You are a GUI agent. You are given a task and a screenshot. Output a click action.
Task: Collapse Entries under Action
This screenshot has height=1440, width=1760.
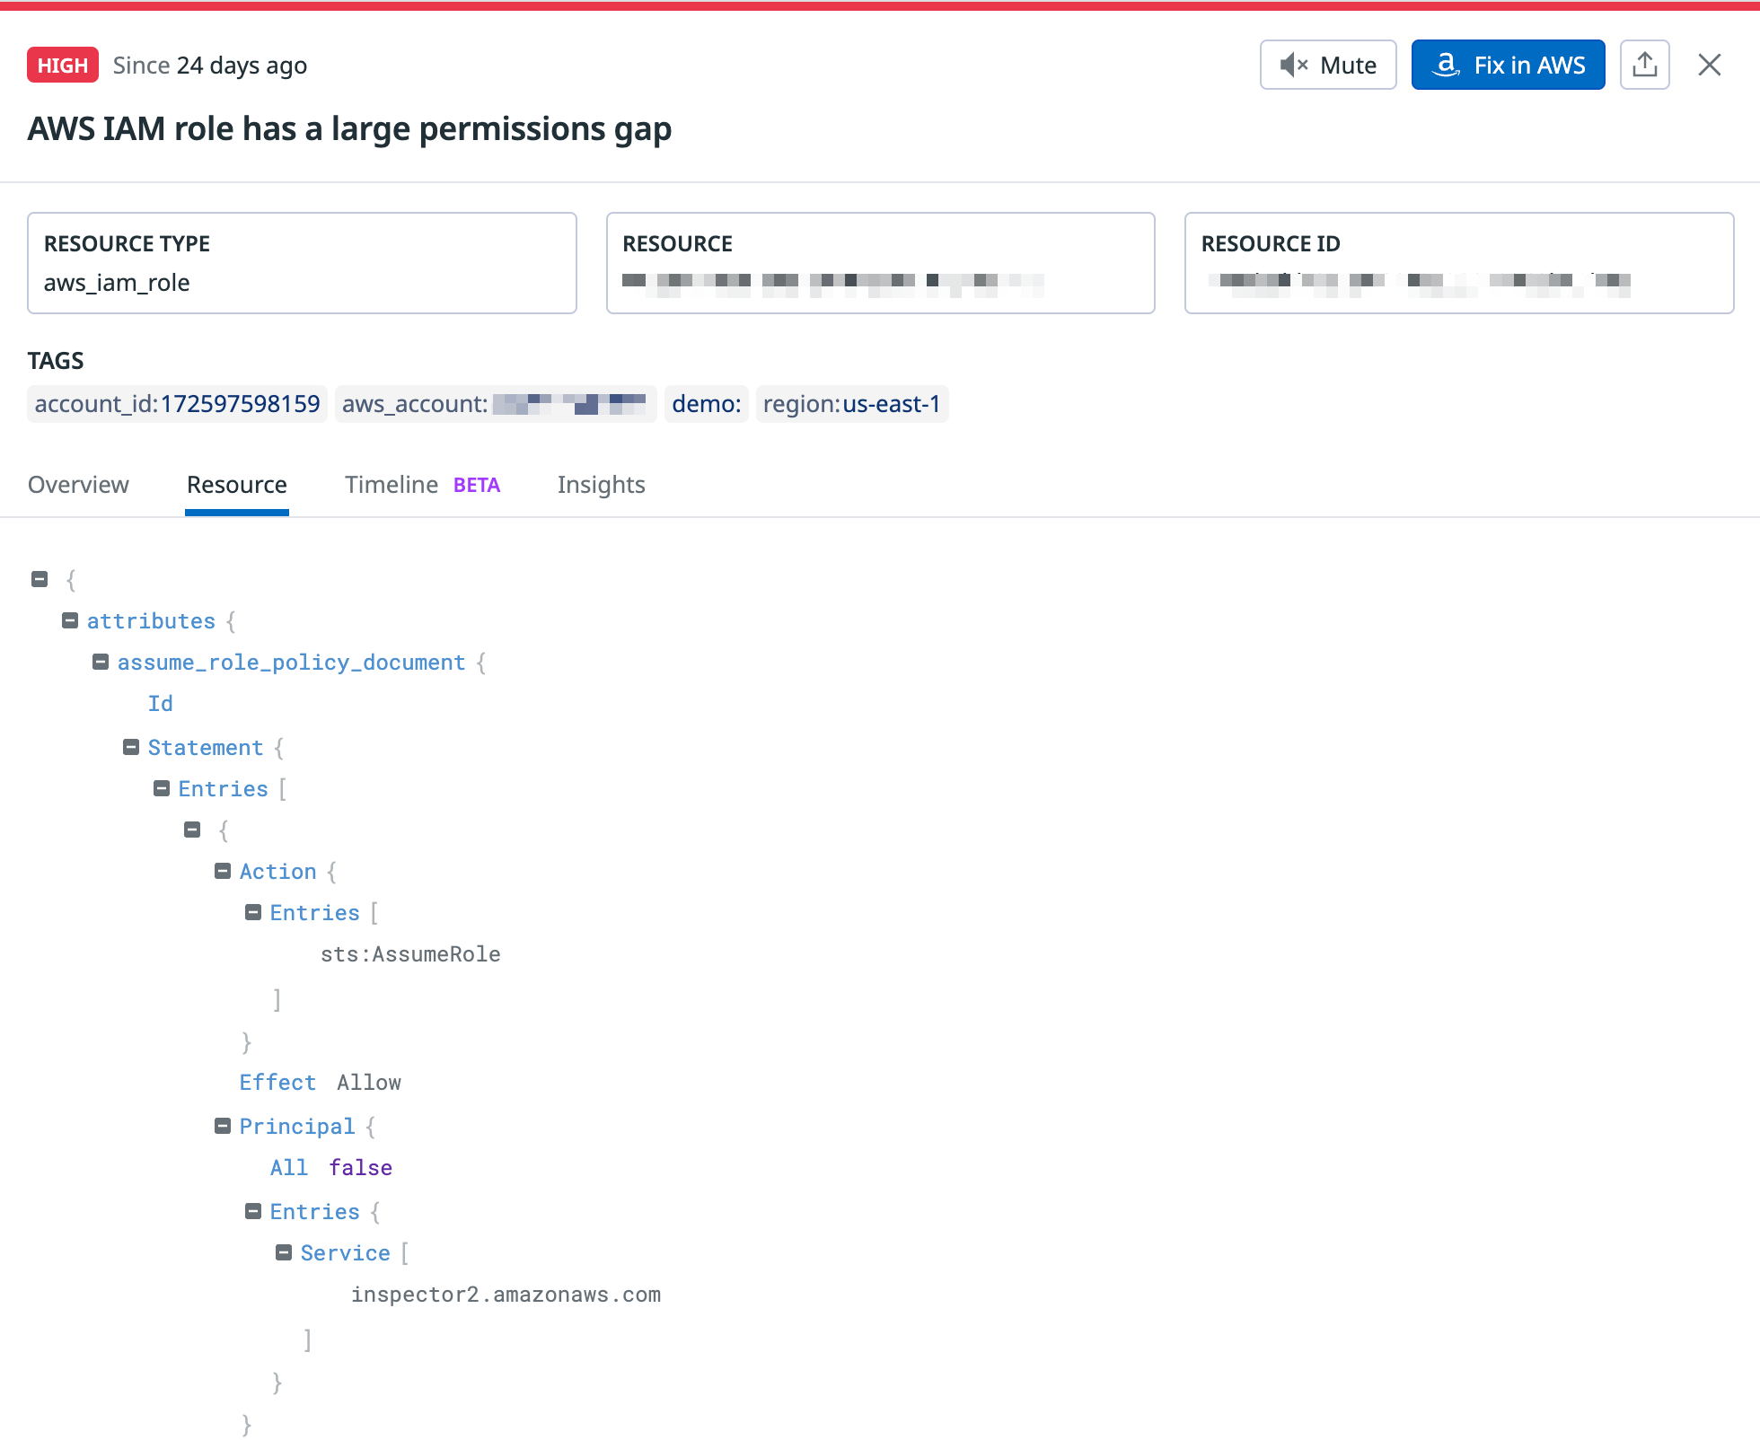(x=253, y=912)
